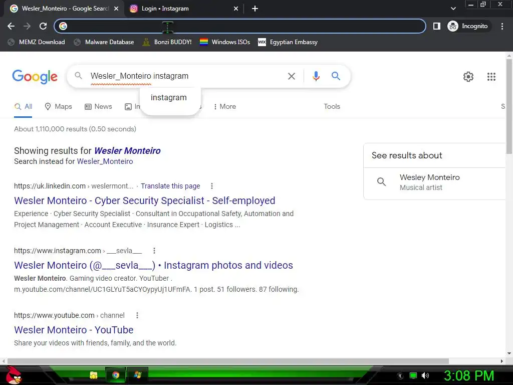
Task: Open the search Tools options
Action: [x=332, y=107]
